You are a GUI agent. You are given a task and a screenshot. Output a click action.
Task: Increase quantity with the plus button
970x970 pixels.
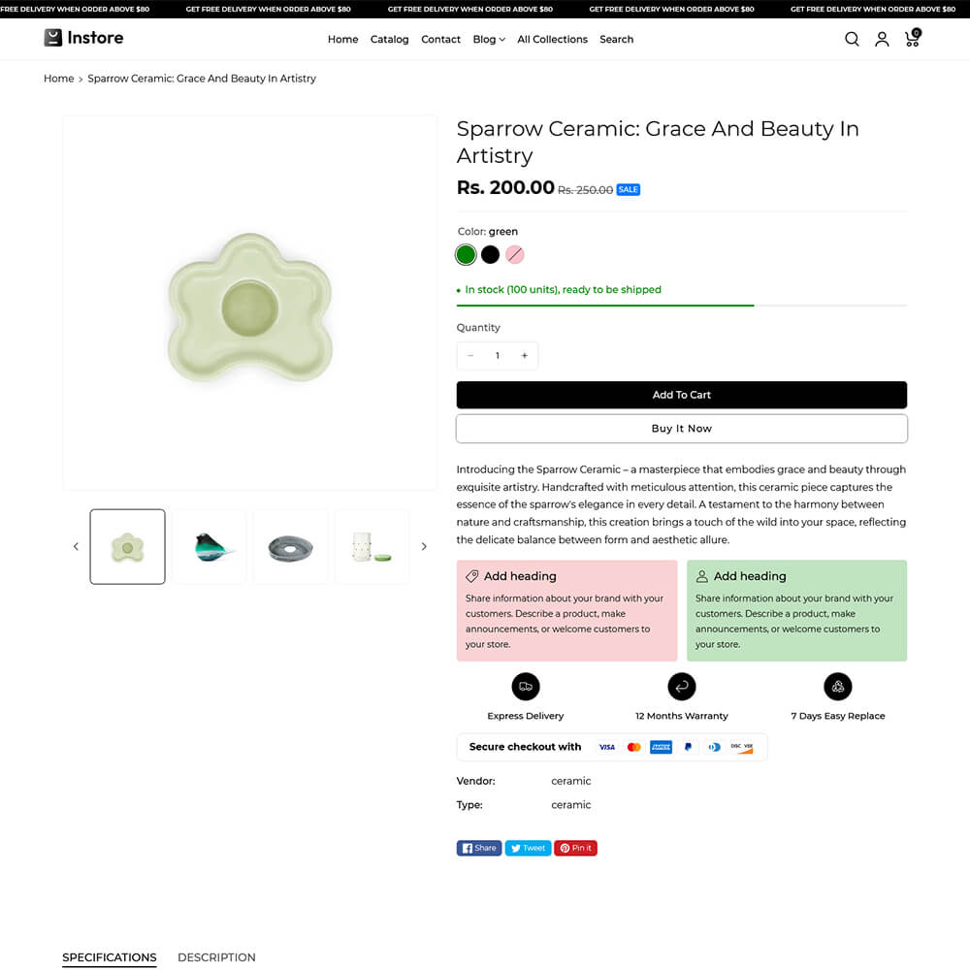525,356
